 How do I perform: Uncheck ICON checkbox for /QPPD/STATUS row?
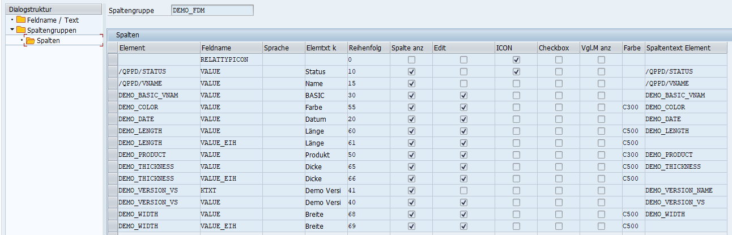point(516,72)
